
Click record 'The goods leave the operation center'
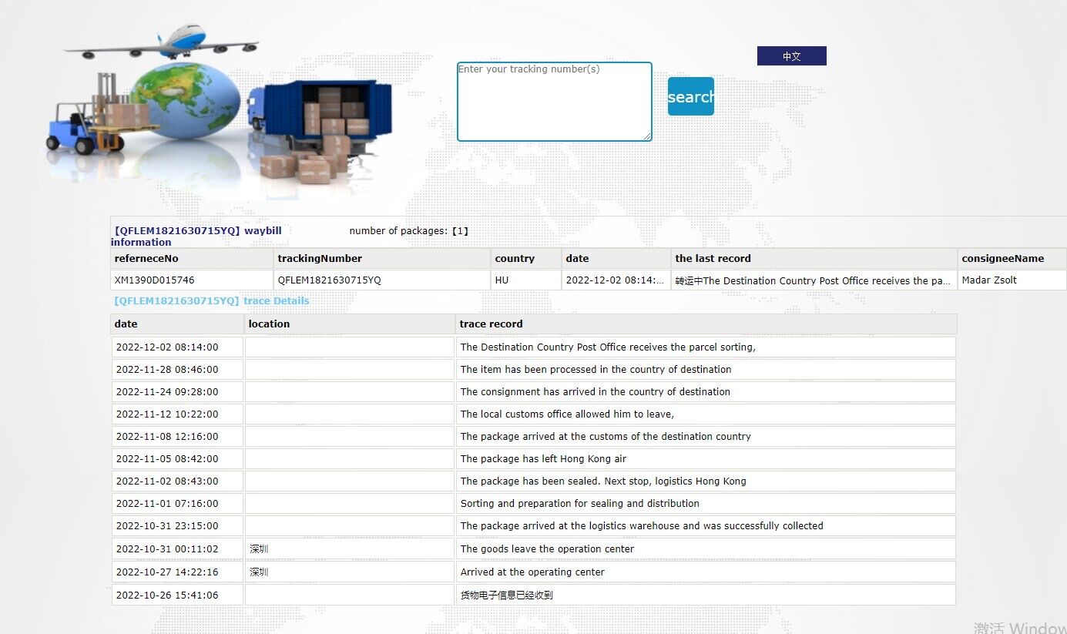coord(706,549)
